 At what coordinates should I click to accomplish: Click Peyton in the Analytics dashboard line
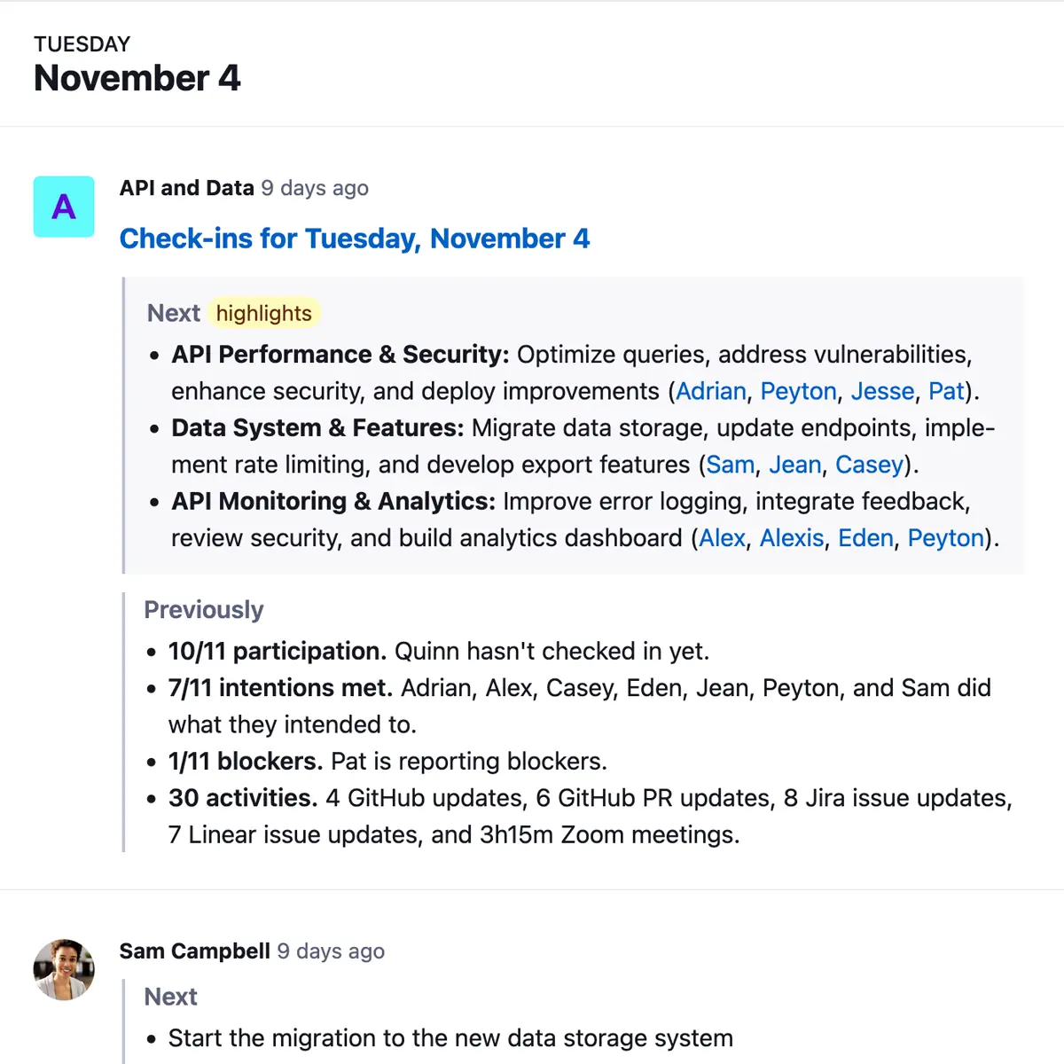pos(944,537)
